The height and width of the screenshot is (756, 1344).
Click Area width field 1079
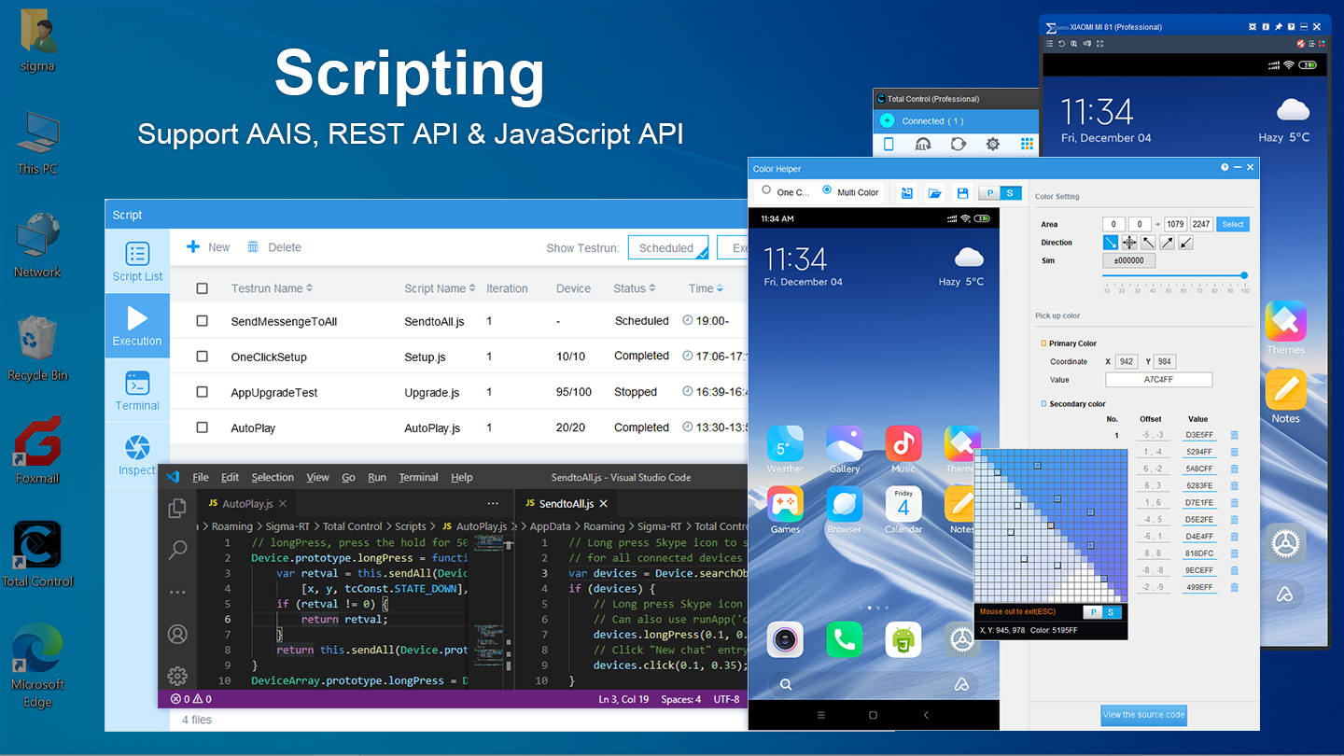click(x=1175, y=224)
